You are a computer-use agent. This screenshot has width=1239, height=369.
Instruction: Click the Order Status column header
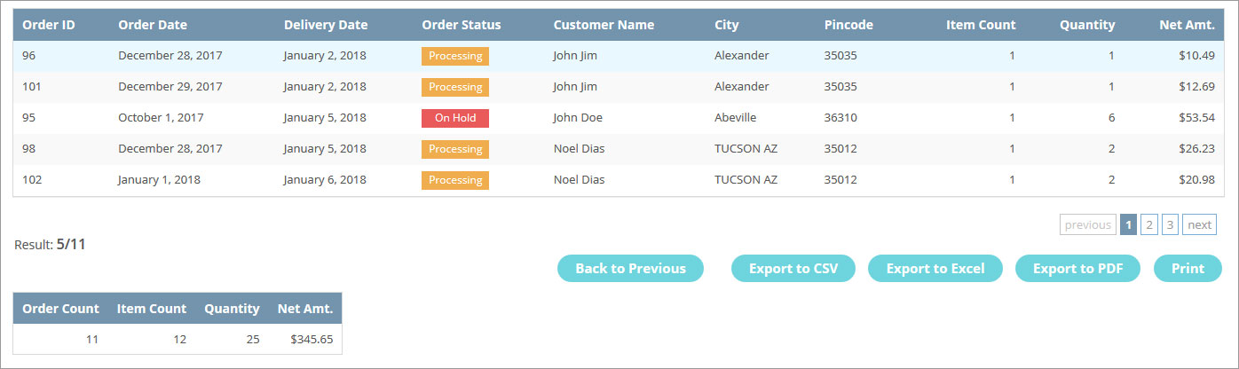coord(462,25)
